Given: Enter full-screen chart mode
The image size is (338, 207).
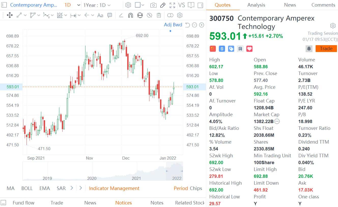Looking at the screenshot, I should click(172, 5).
